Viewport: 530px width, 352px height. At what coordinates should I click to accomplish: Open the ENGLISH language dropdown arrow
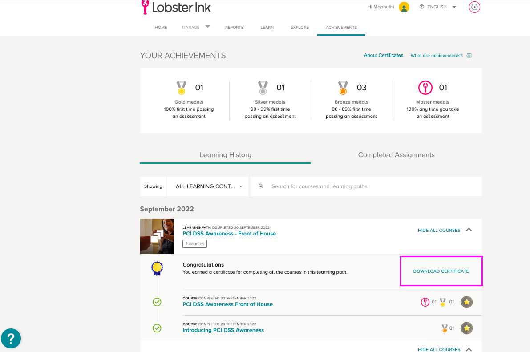(454, 7)
